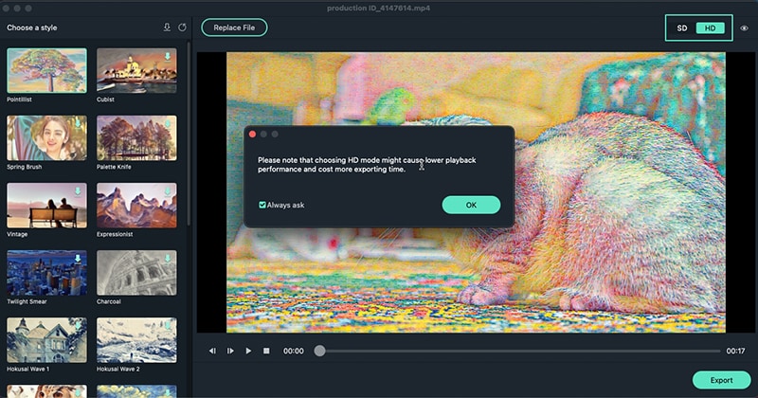The image size is (758, 398).
Task: Download the Expressionist style via arrow icon
Action: pyautogui.click(x=168, y=191)
